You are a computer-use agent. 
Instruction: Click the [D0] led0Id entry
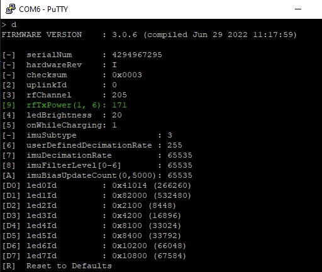click(97, 185)
